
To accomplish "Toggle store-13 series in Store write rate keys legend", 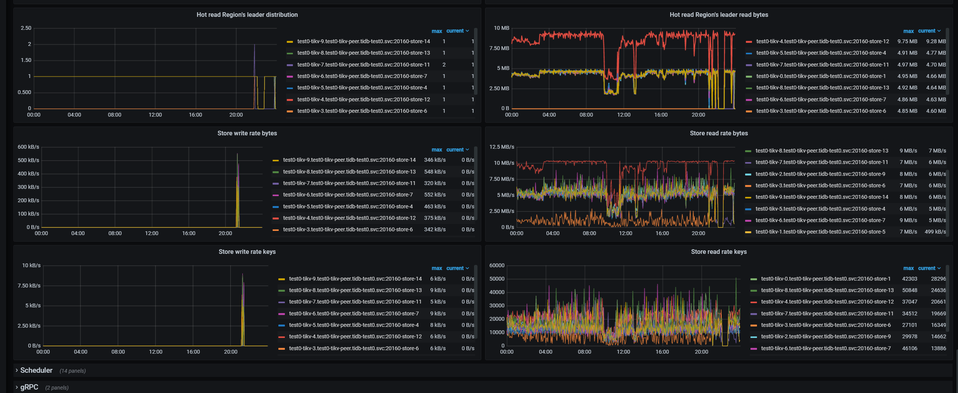I will 355,291.
